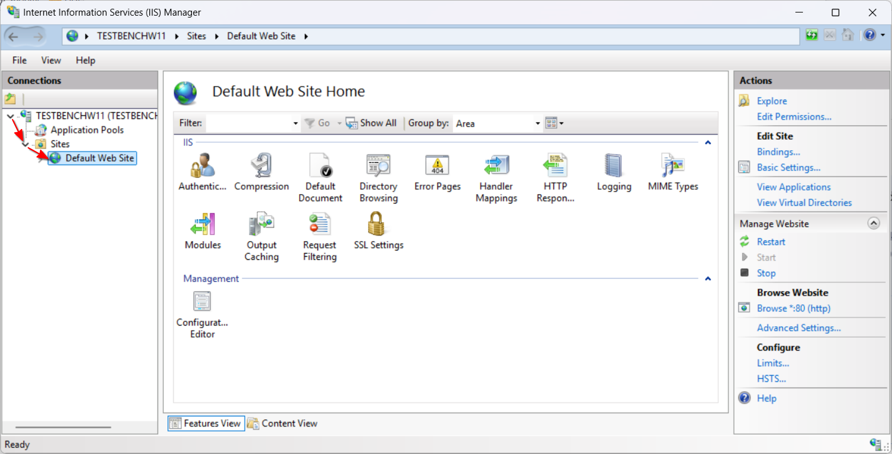Screen dimensions: 892x454
Task: Select Application Pools in Connections tree
Action: point(87,130)
